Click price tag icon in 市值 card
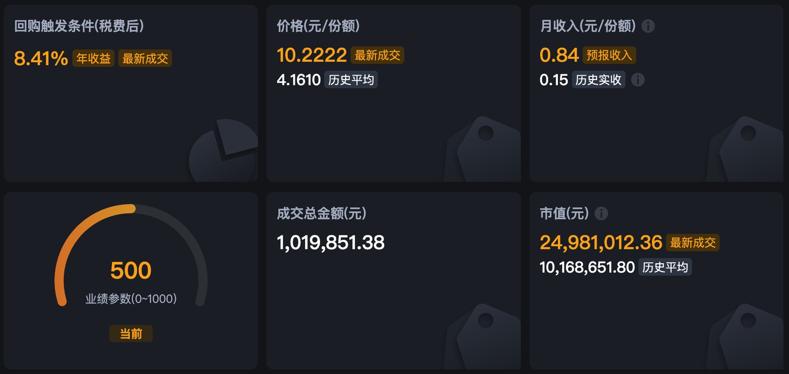 tap(745, 336)
